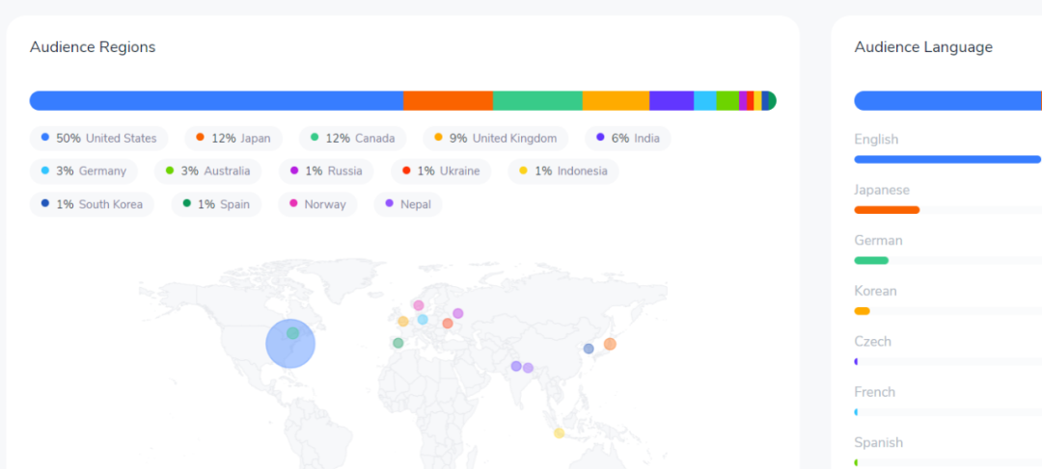Viewport: 1042px width, 469px height.
Task: Click the 12% Canada legend chip
Action: click(352, 138)
